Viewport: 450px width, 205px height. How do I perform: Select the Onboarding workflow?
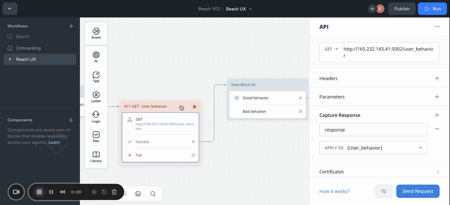click(28, 48)
